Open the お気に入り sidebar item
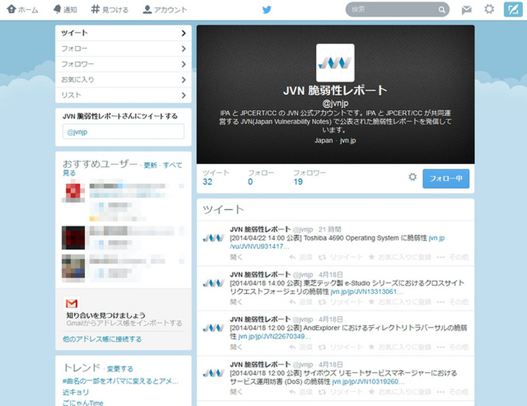Viewport: 527px width, 406px height. click(123, 80)
